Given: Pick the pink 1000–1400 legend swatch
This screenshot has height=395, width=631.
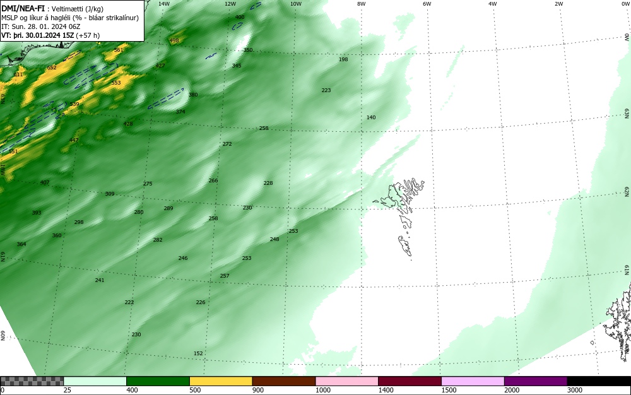Looking at the screenshot, I should click(x=347, y=381).
